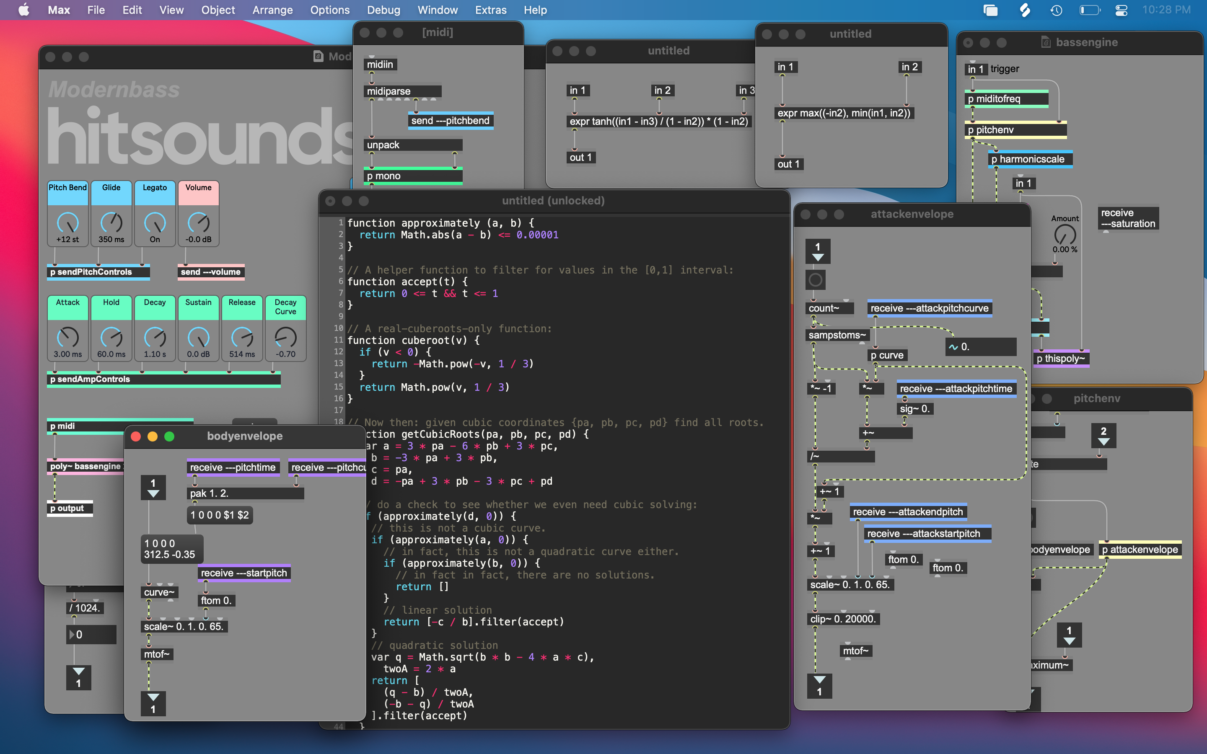
Task: Click inlet 2 arrow in pitchenv window
Action: click(1103, 435)
